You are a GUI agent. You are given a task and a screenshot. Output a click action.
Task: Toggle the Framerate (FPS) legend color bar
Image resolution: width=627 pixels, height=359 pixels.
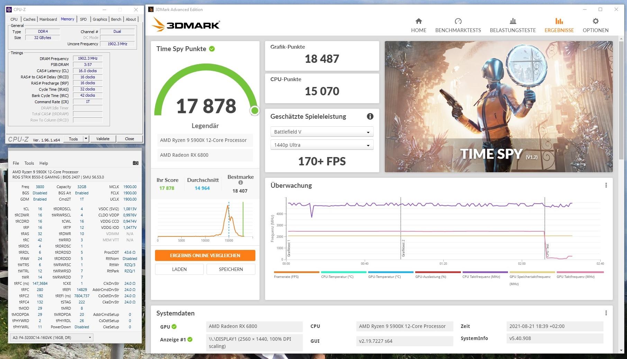point(297,272)
